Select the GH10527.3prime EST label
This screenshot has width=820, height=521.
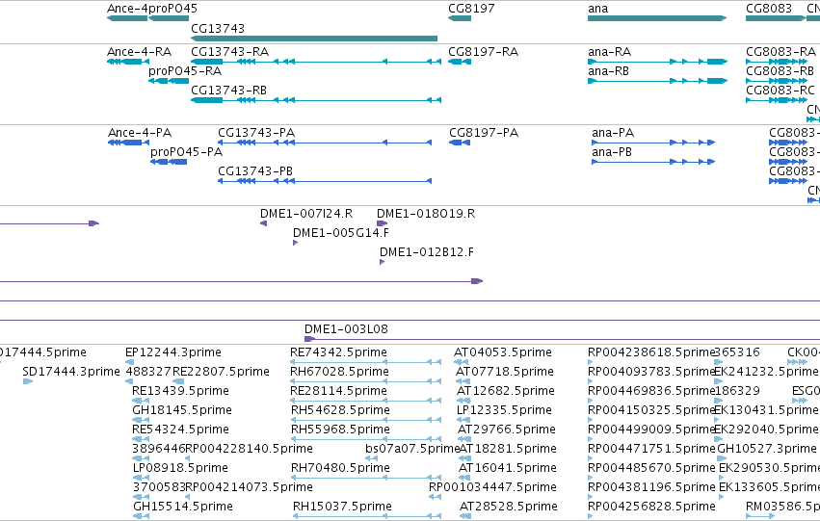[x=767, y=449]
